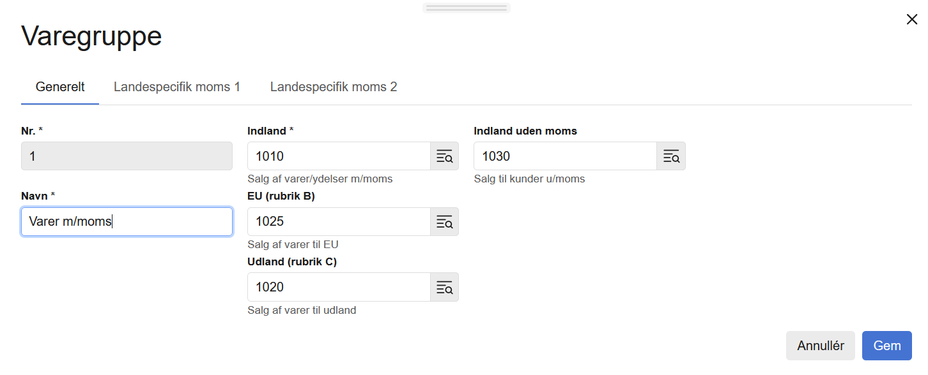This screenshot has height=375, width=928.
Task: Open account lookup for Indland field
Action: click(444, 156)
